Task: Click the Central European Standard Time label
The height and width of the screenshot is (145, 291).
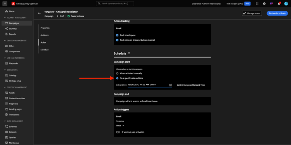Action: (x=191, y=85)
